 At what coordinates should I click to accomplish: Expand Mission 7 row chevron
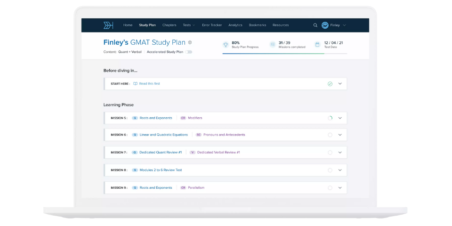tap(340, 153)
